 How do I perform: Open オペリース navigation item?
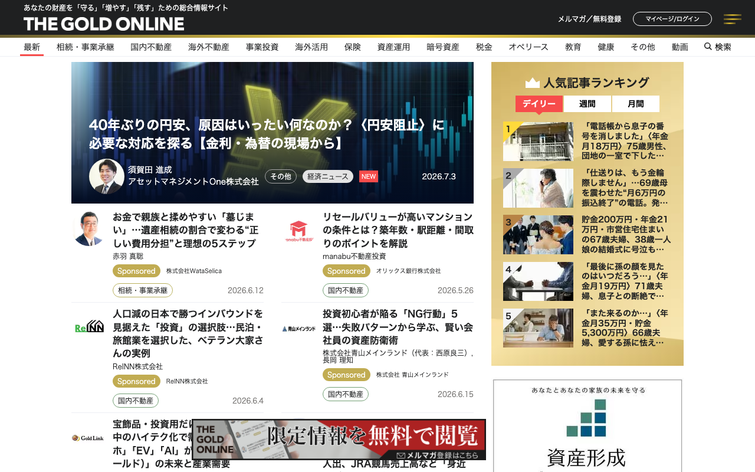point(528,47)
